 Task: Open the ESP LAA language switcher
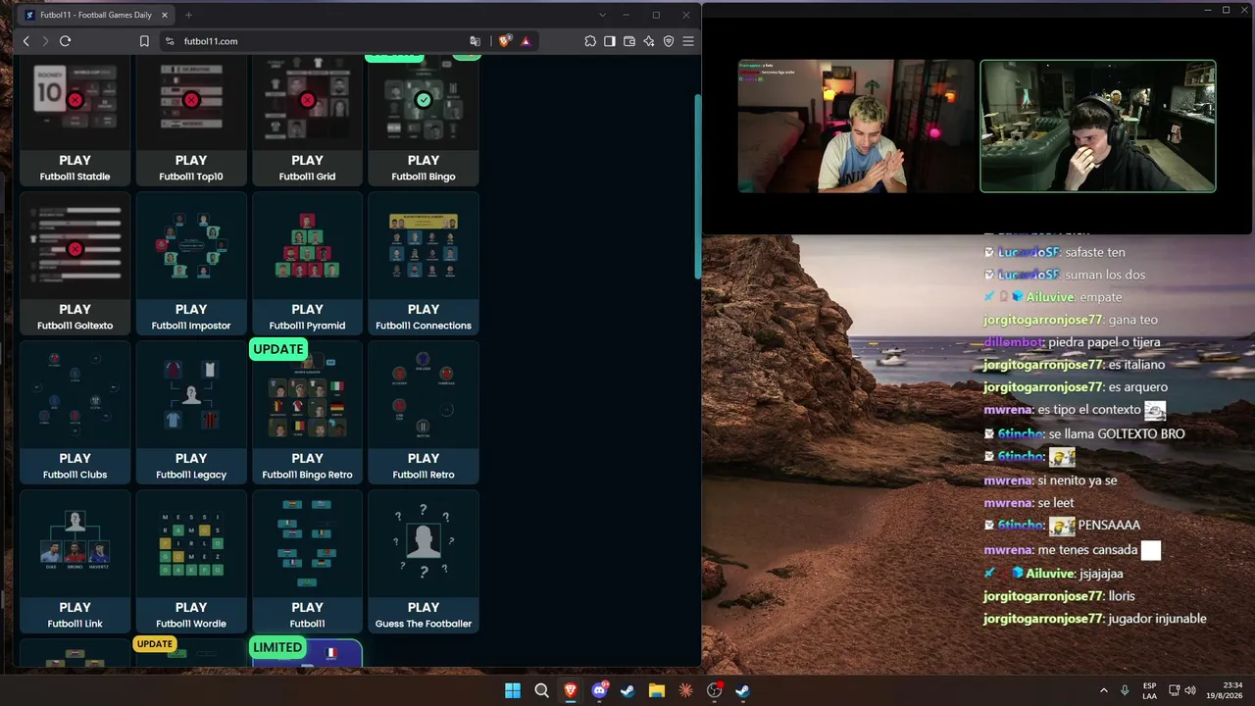click(x=1149, y=690)
